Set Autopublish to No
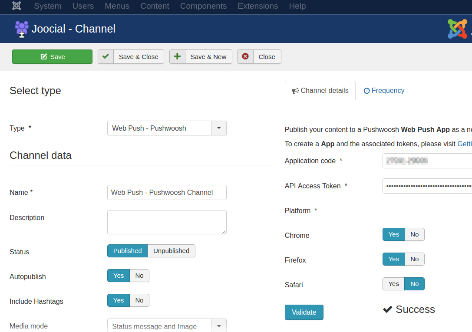The height and width of the screenshot is (332, 472). click(139, 276)
